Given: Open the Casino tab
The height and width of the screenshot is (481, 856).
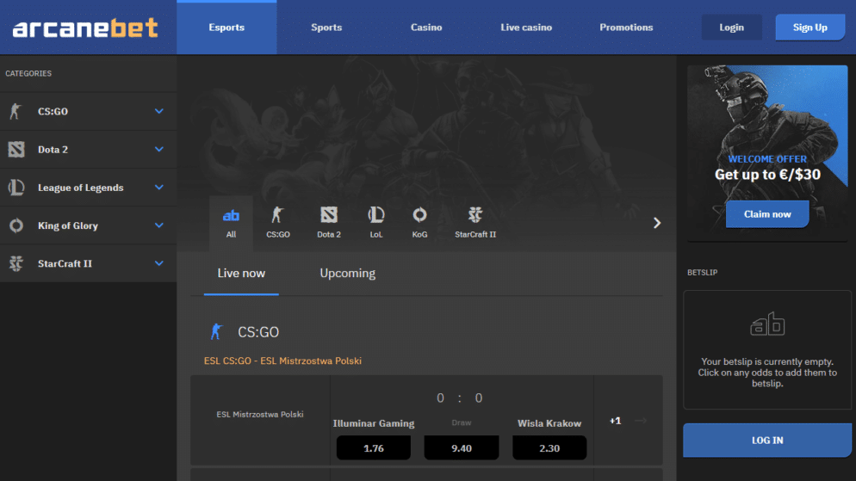Looking at the screenshot, I should tap(426, 28).
